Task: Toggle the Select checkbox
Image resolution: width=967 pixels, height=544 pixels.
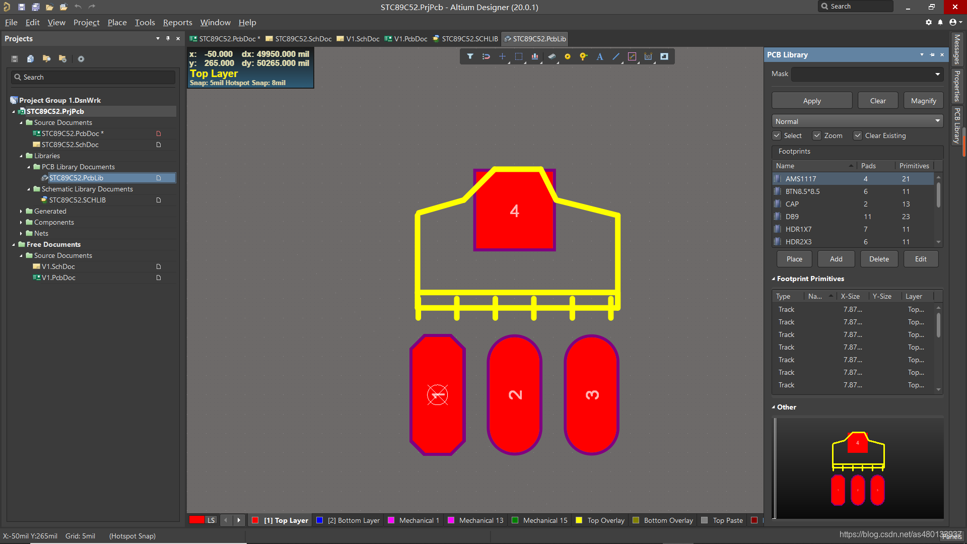Action: [777, 135]
